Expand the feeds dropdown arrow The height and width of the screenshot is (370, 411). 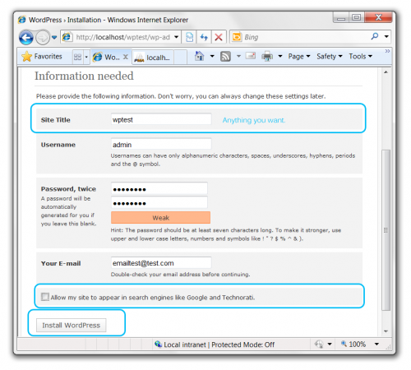click(x=238, y=56)
